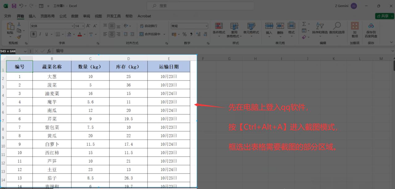
Task: Activate the Format Painter brush
Action: coord(19,37)
